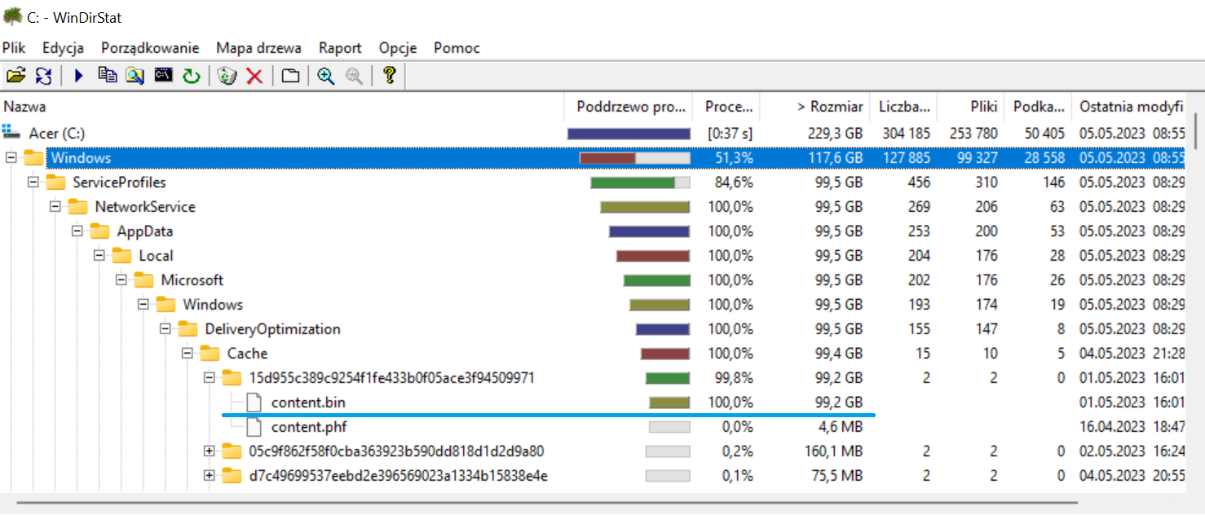
Task: Click the Delete to Recycle Bin icon
Action: (227, 76)
